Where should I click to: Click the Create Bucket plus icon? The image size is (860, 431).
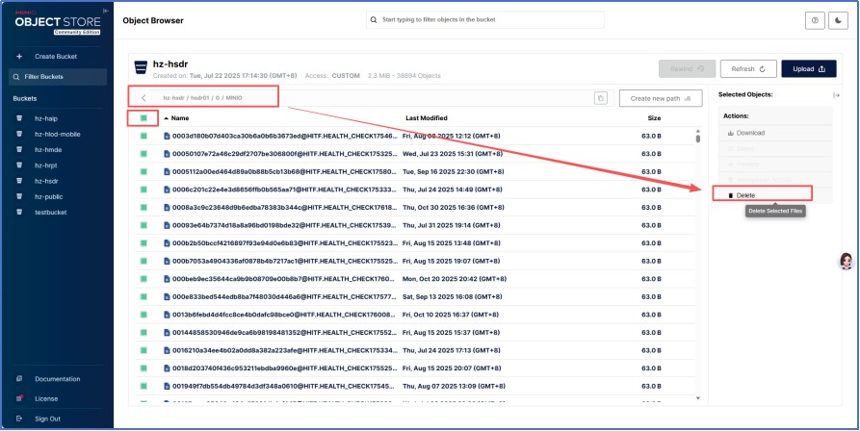click(x=19, y=57)
